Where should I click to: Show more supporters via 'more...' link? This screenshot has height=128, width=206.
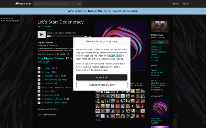[x=99, y=120]
